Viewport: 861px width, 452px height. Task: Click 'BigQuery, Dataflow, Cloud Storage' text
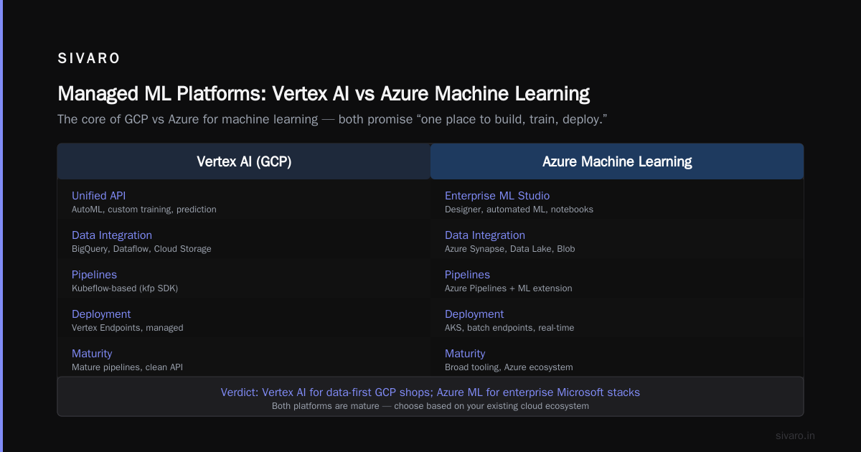click(x=141, y=249)
